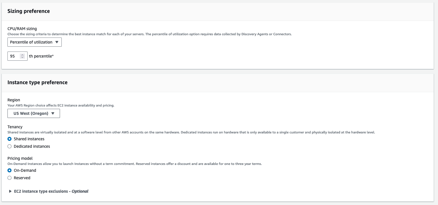Click the Instance type preference section header

(37, 82)
